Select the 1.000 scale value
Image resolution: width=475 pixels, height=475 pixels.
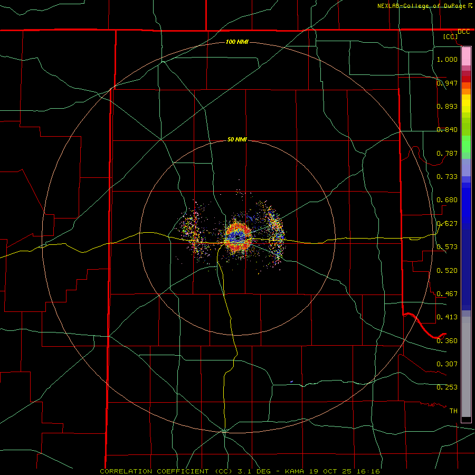click(x=447, y=59)
